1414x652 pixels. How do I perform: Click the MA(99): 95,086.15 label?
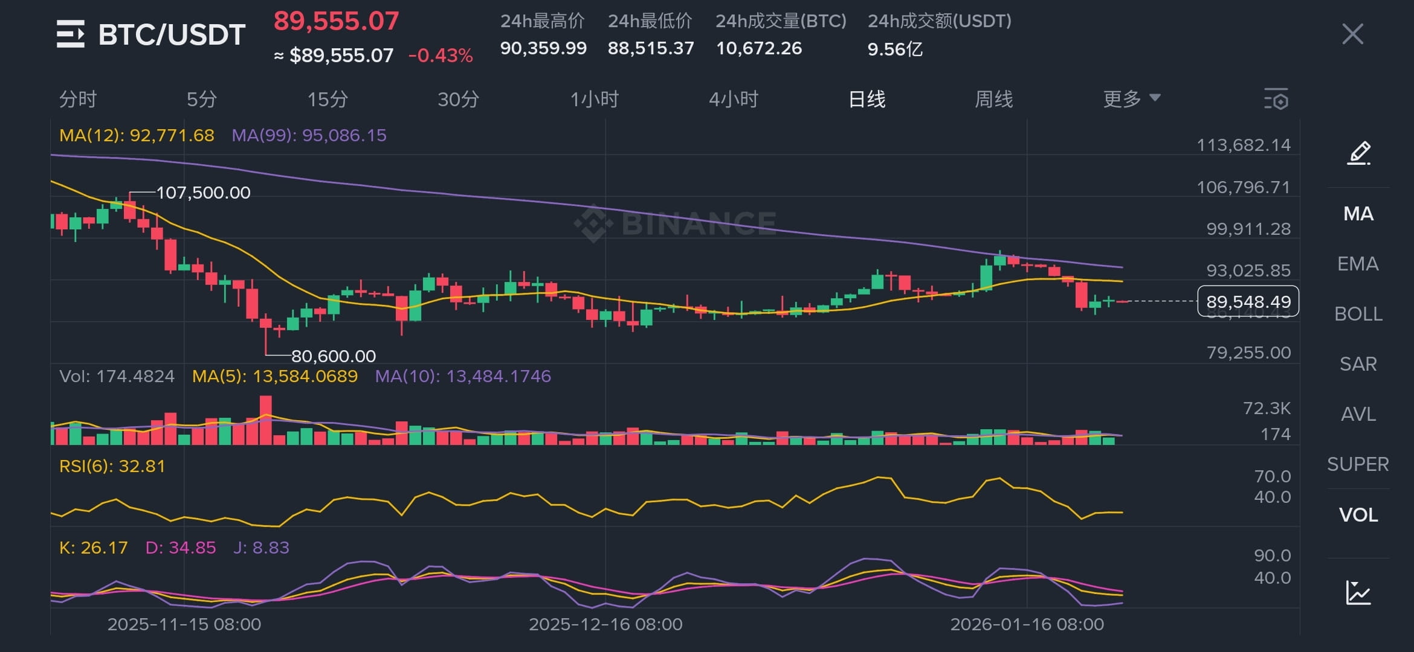[309, 135]
